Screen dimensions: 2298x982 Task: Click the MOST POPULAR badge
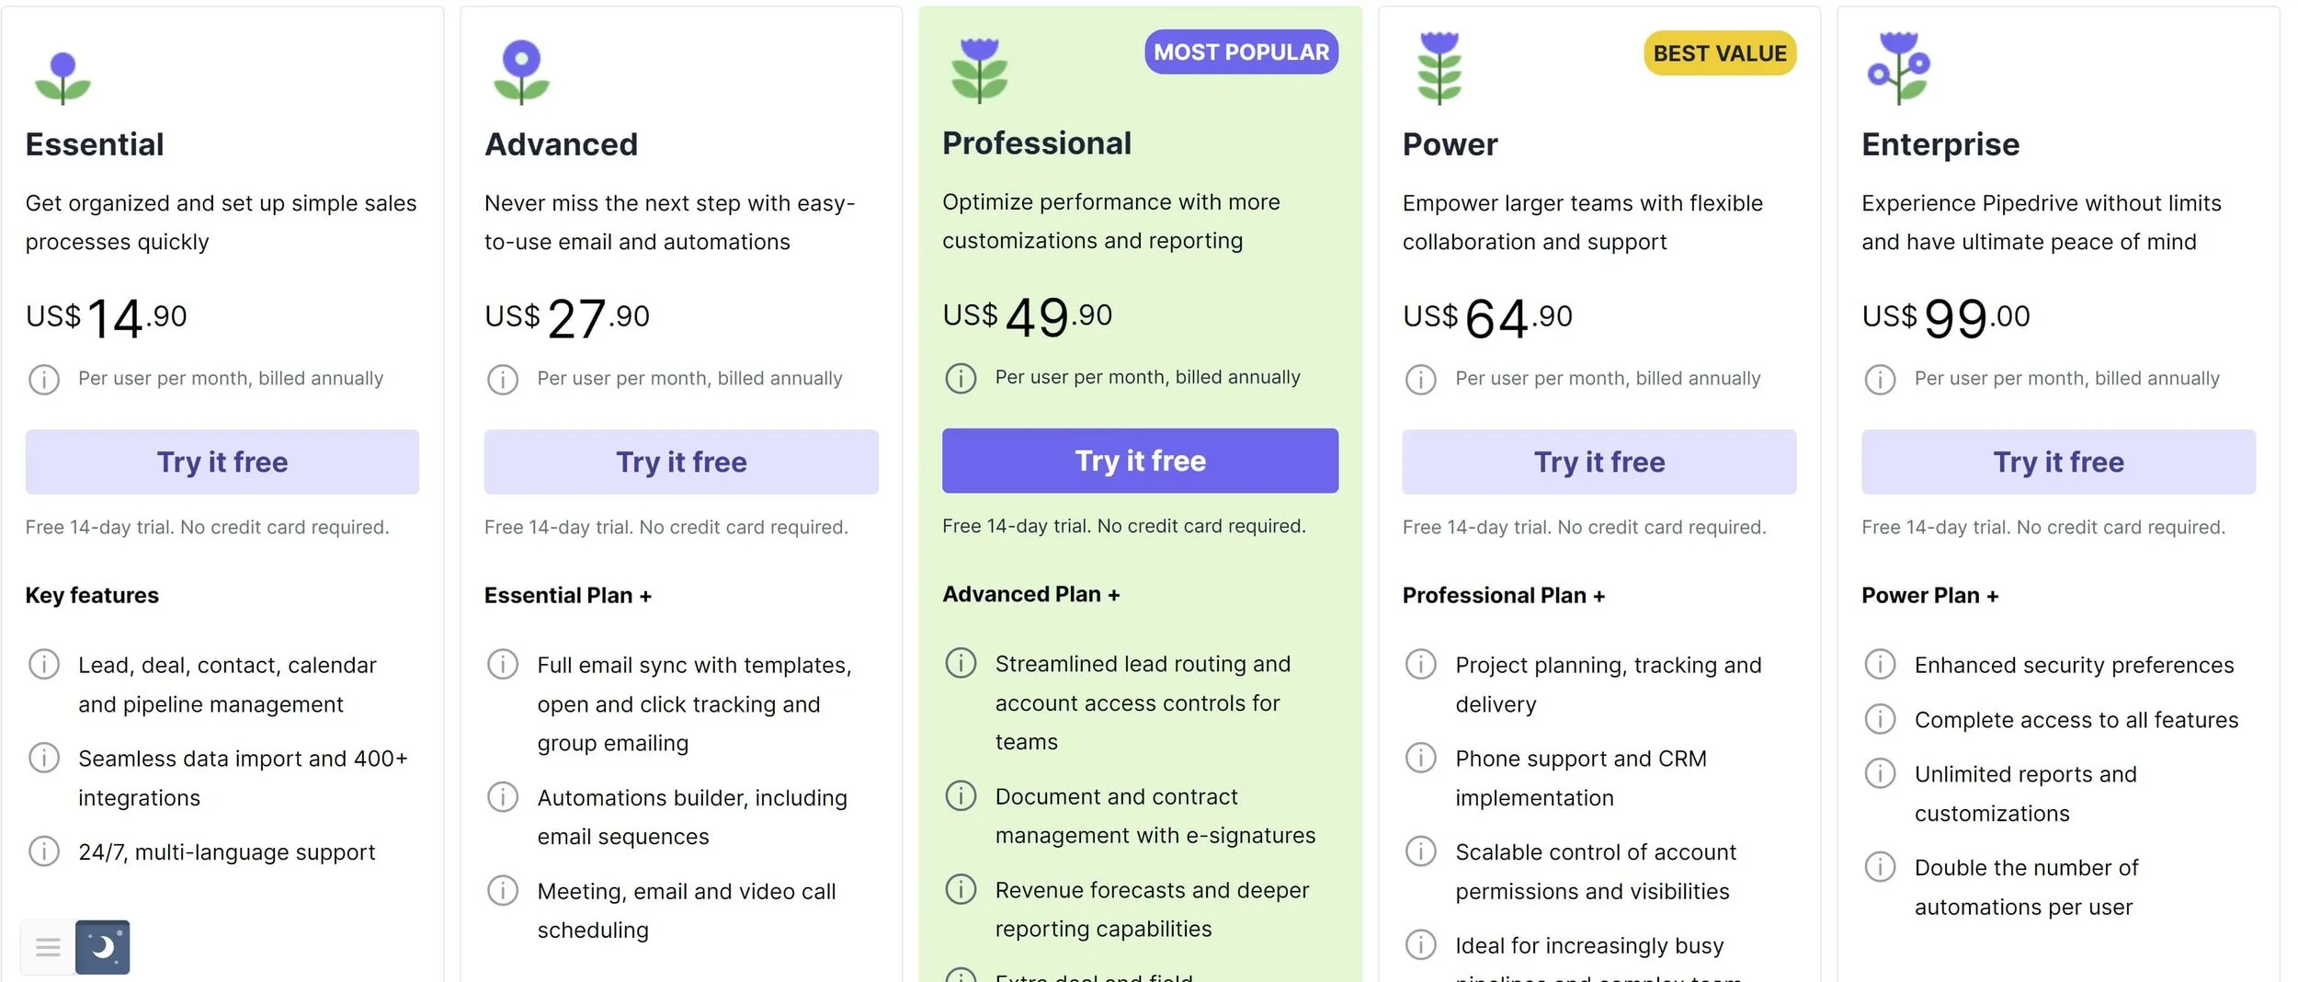[1241, 52]
